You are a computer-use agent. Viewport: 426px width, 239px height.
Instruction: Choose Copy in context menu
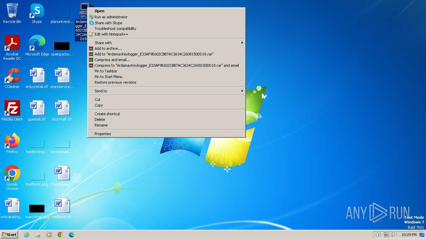(x=166, y=105)
